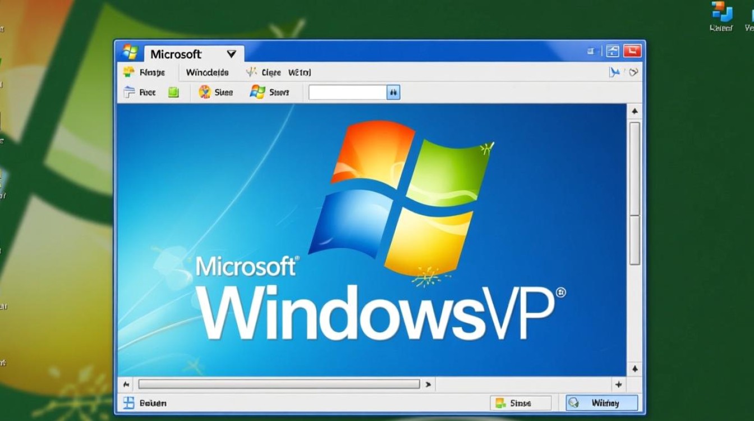Click the colorful globe icon next to Suee

tap(204, 92)
